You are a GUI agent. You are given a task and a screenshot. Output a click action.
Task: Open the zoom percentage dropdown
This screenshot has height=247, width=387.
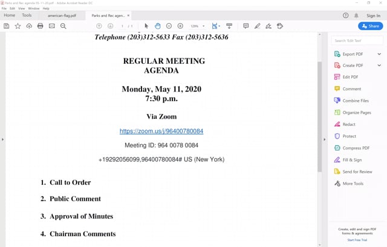(x=204, y=26)
